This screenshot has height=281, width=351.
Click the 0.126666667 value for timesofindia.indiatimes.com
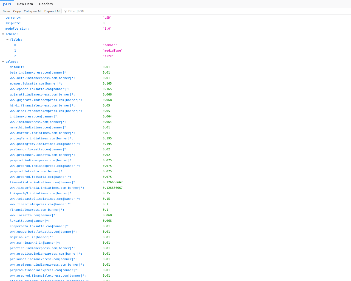coord(113,182)
